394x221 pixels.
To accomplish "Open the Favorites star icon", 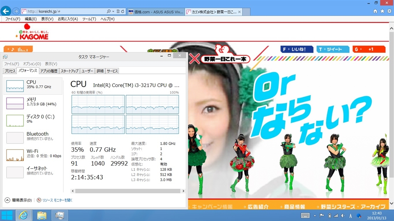I will coord(382,11).
